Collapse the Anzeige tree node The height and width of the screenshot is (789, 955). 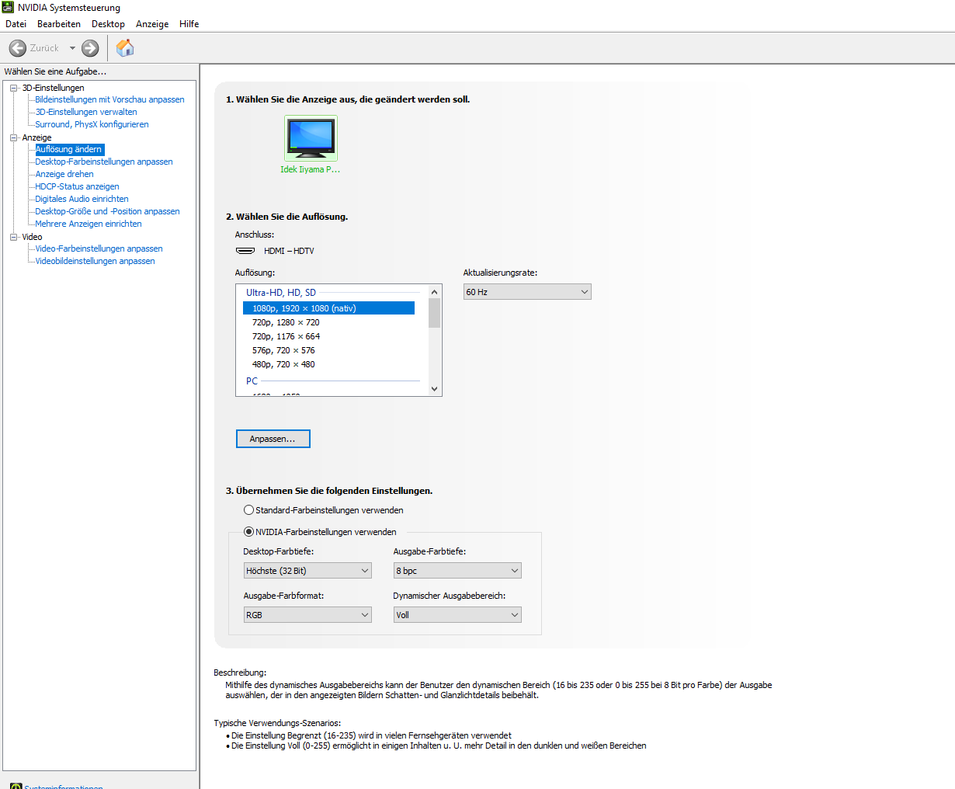pos(13,137)
